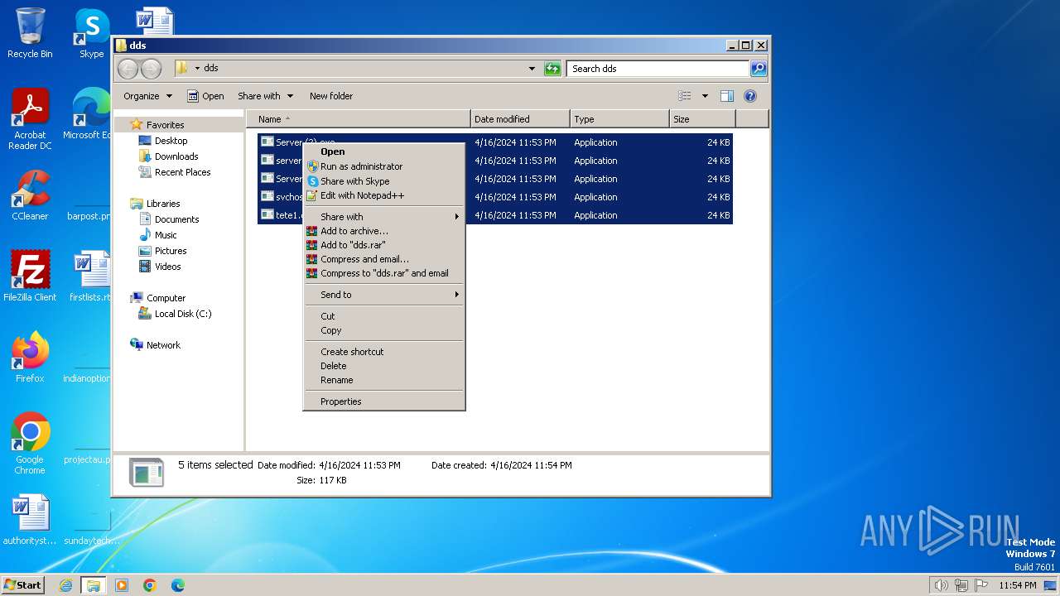Screen dimensions: 1060x596
Task: Open Explorer help icon
Action: [x=750, y=96]
